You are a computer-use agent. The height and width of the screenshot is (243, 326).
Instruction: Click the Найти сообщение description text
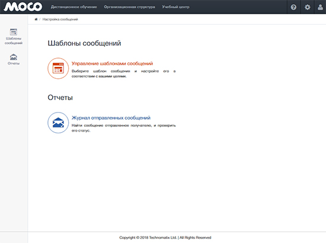click(x=124, y=128)
